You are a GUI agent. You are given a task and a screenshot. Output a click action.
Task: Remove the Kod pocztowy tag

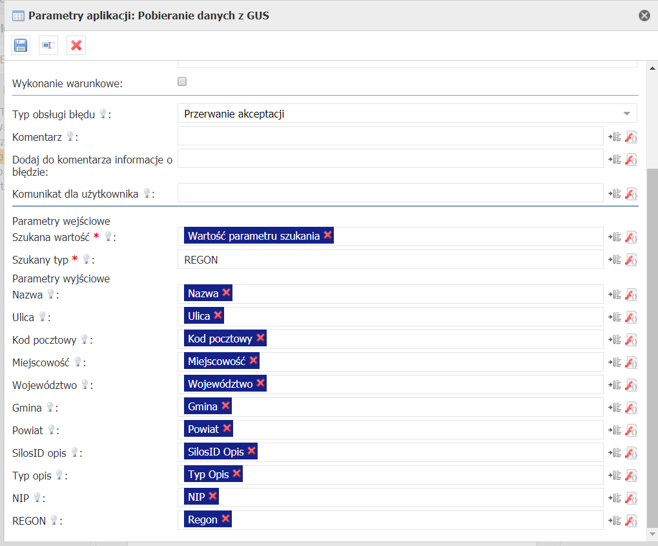click(x=260, y=338)
